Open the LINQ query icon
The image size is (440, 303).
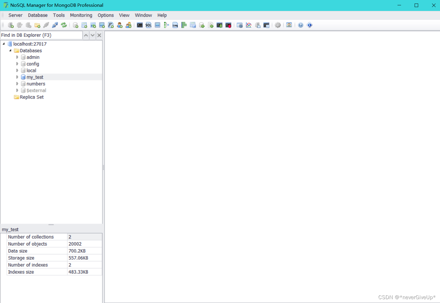pyautogui.click(x=175, y=25)
